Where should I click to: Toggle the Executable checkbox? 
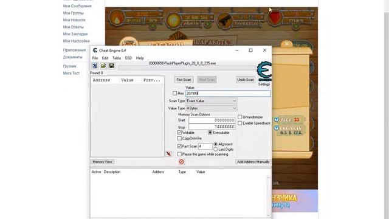(210, 133)
